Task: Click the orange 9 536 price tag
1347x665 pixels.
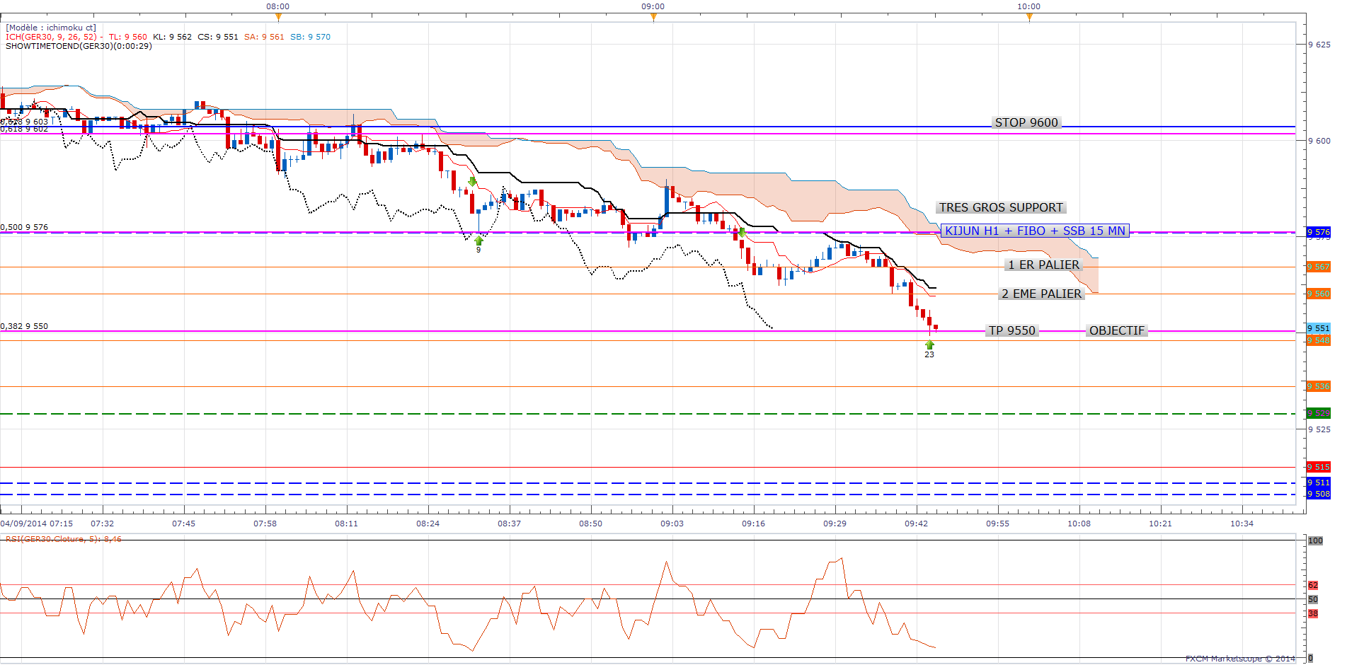Action: pyautogui.click(x=1318, y=386)
